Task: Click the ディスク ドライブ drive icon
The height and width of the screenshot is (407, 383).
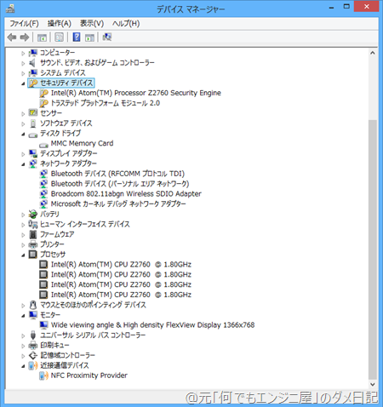Action: pos(33,135)
